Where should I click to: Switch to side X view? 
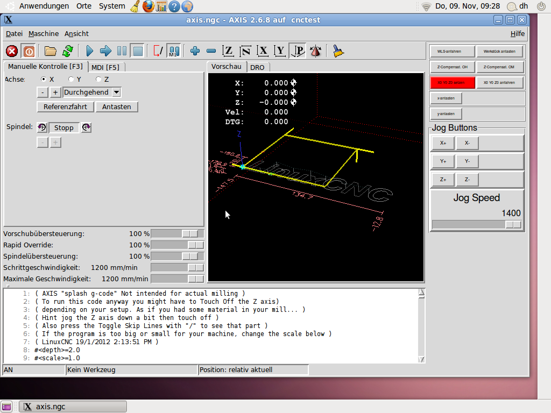[263, 51]
